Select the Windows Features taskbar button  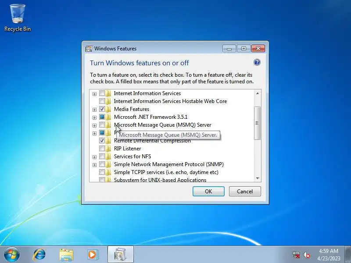[120, 255]
